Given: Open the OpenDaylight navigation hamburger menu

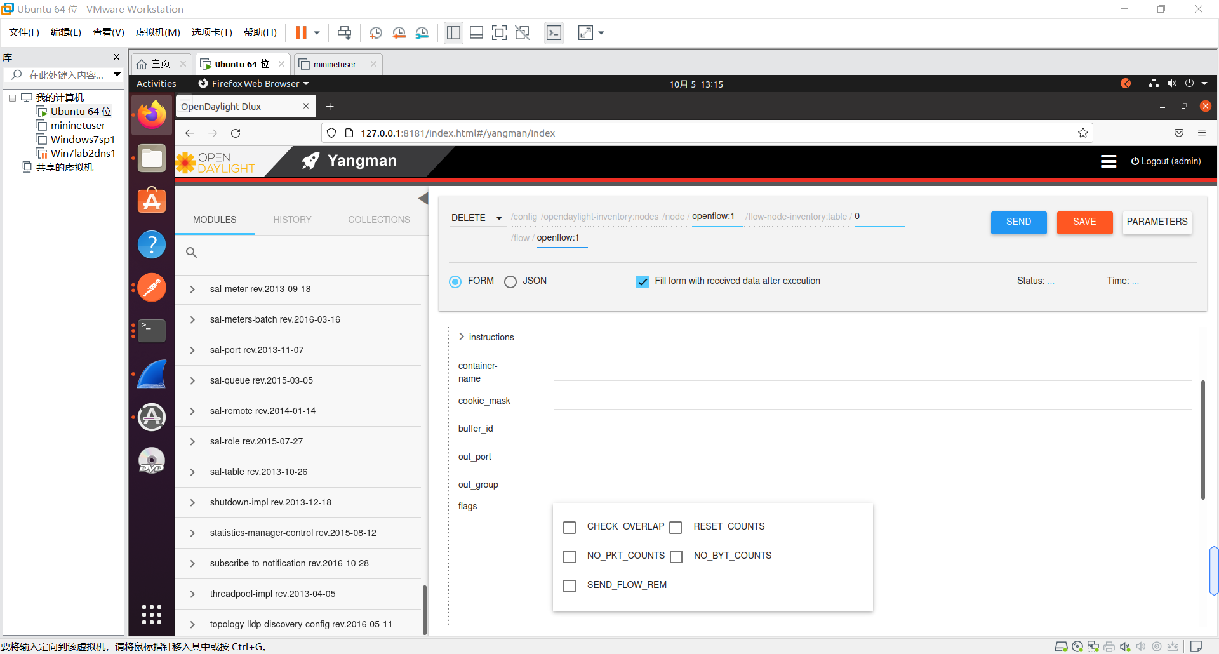Looking at the screenshot, I should [1109, 161].
